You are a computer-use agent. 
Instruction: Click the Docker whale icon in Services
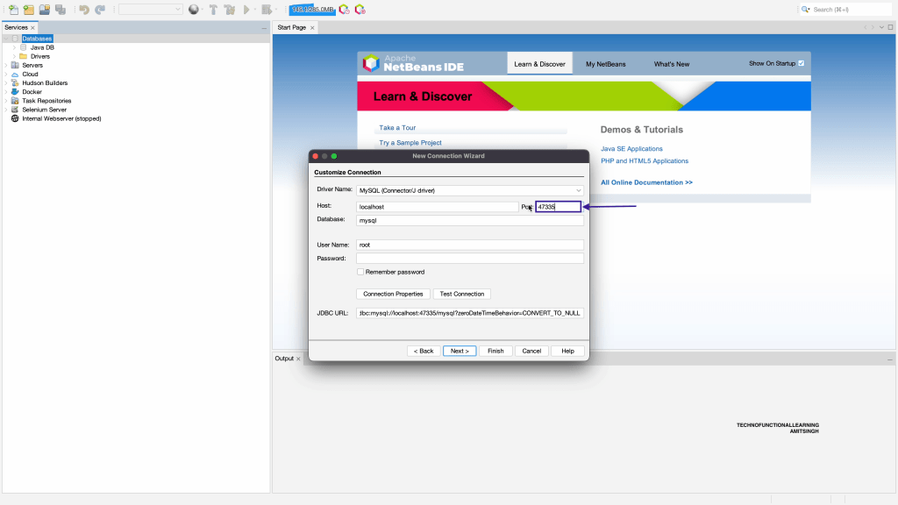[15, 92]
